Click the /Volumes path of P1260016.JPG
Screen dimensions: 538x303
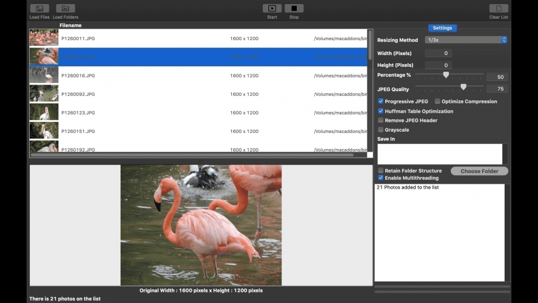click(340, 75)
